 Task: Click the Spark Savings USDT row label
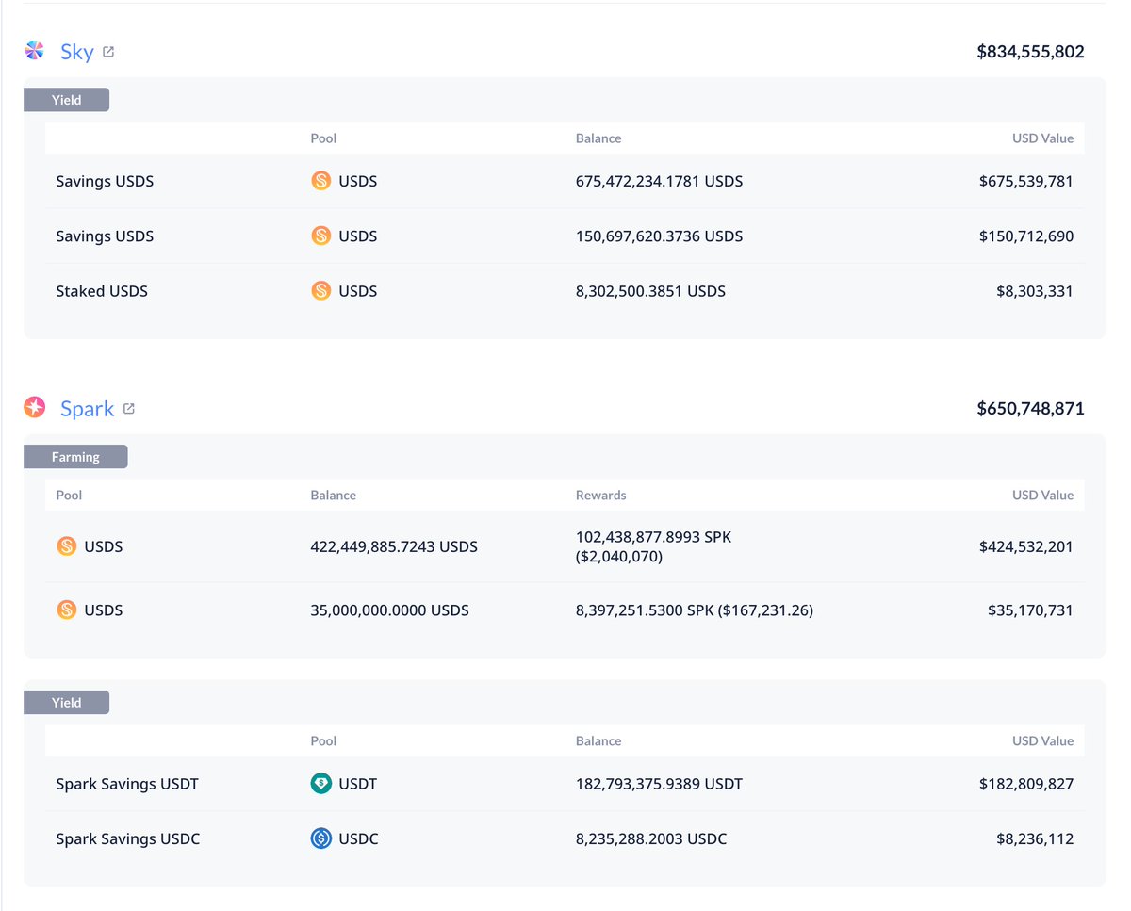[127, 784]
